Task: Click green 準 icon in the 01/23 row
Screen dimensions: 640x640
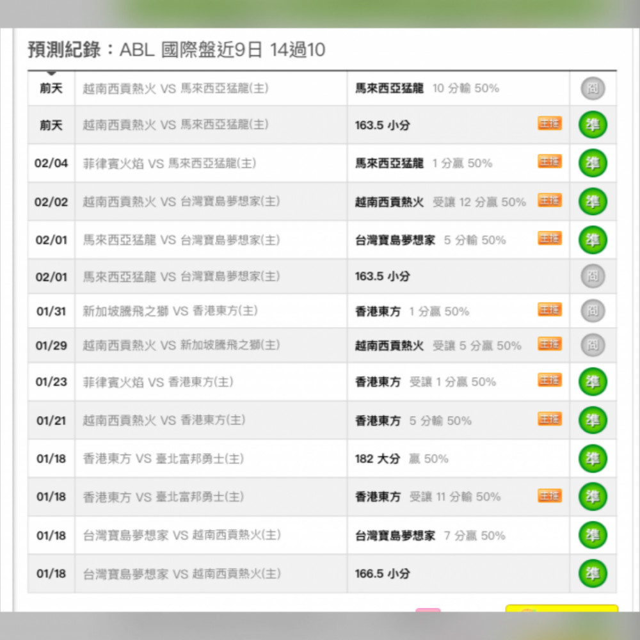Action: [x=593, y=381]
